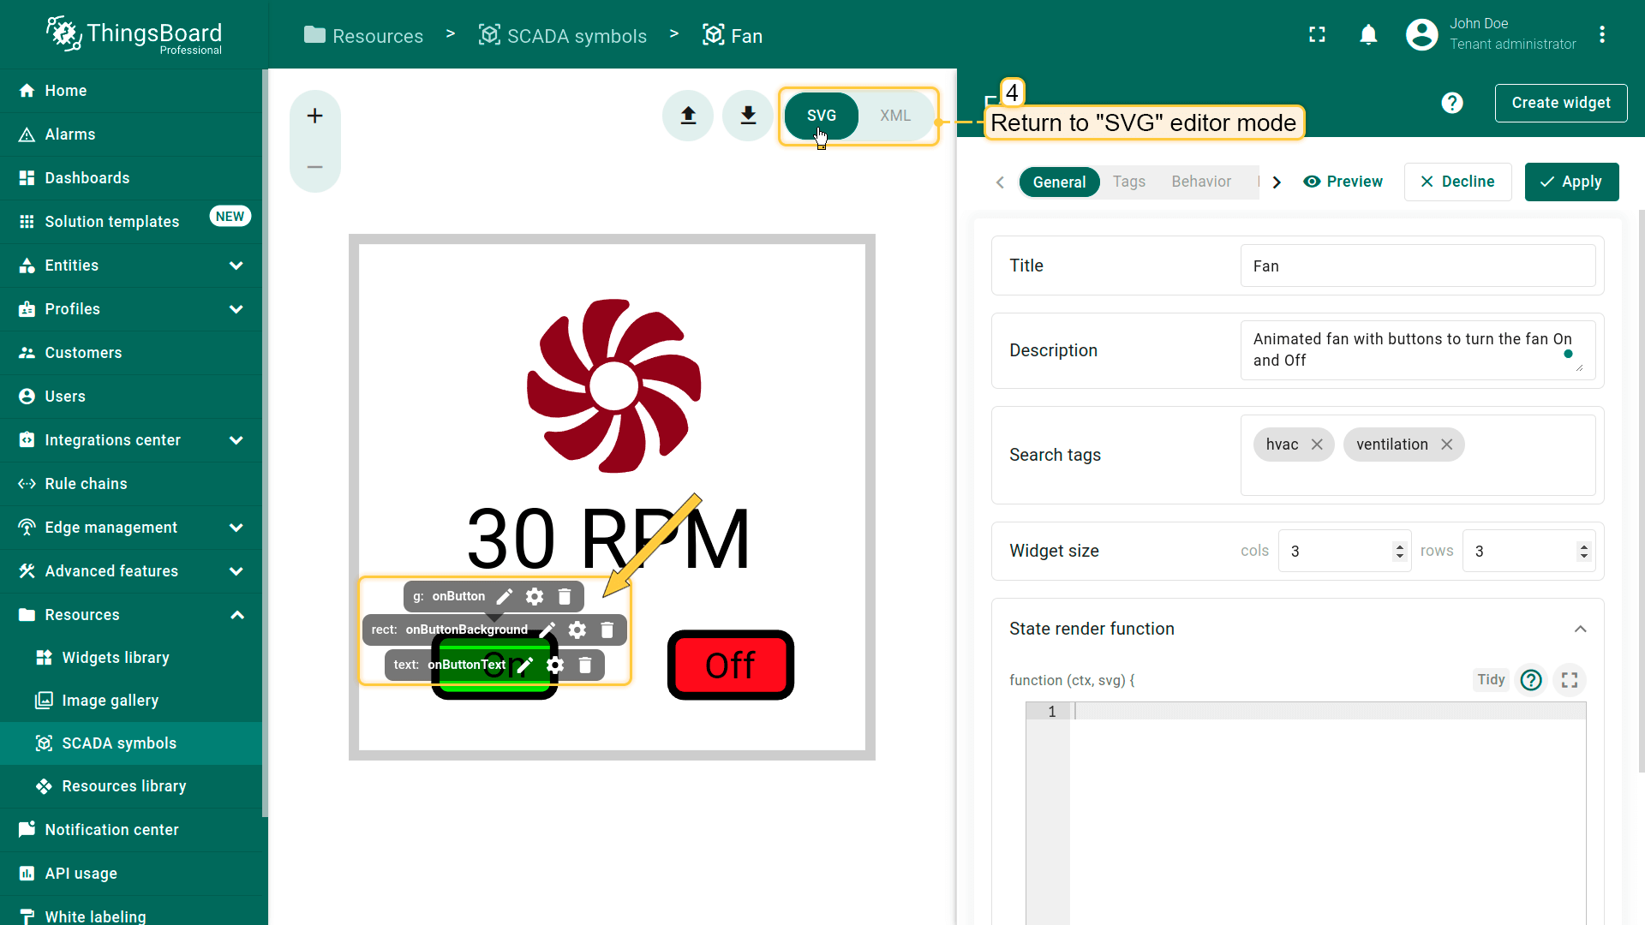Click the Title input field
This screenshot has width=1645, height=925.
(1417, 266)
